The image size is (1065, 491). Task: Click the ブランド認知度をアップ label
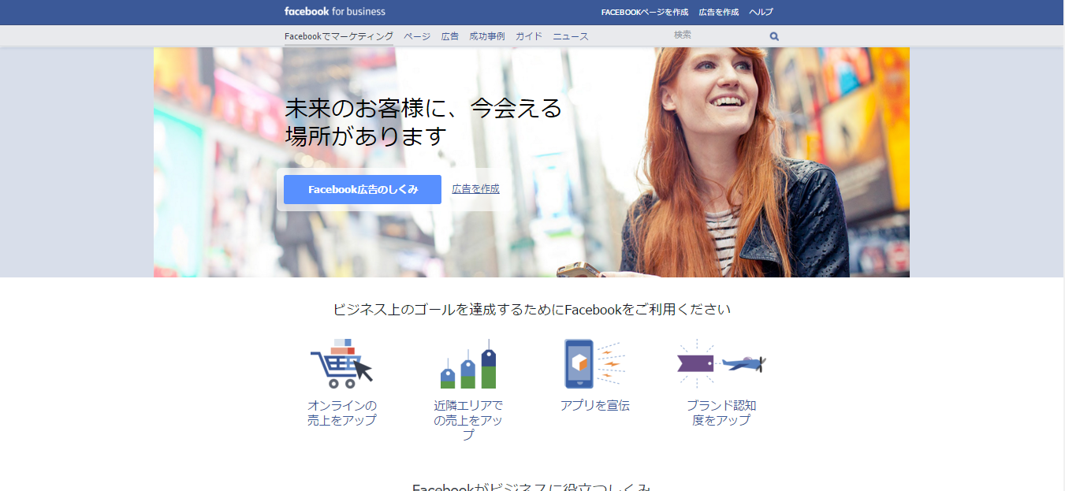pos(721,413)
